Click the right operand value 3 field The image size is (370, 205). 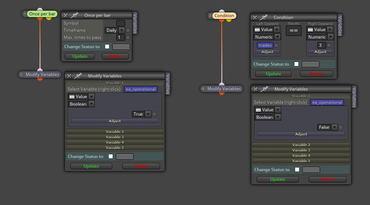pos(322,45)
